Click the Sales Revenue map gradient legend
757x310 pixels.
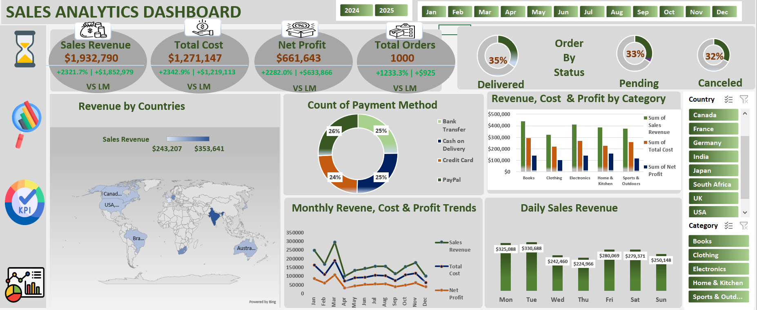click(x=188, y=139)
